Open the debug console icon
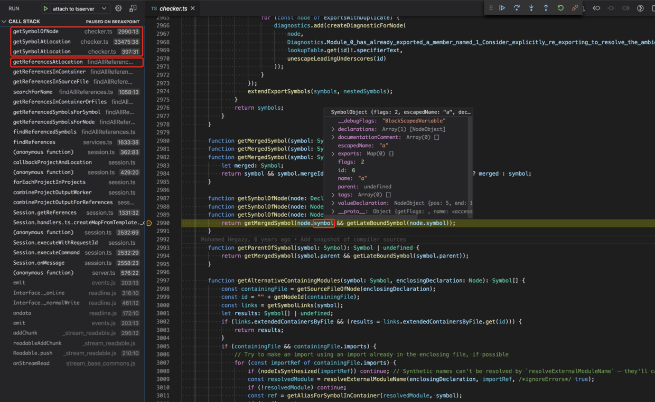Screen dimensions: 655x402 point(133,8)
